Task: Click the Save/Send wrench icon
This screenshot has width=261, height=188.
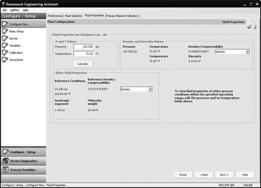Action: (5, 60)
